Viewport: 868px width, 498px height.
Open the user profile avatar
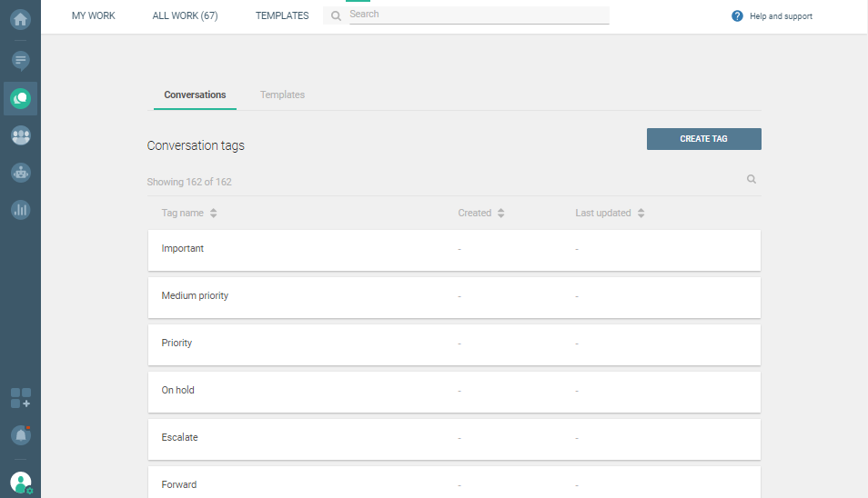pyautogui.click(x=20, y=483)
